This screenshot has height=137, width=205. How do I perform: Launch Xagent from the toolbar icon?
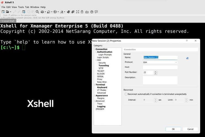tap(73, 12)
